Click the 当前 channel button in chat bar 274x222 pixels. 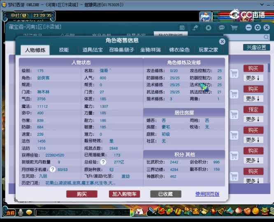[x=10, y=213]
